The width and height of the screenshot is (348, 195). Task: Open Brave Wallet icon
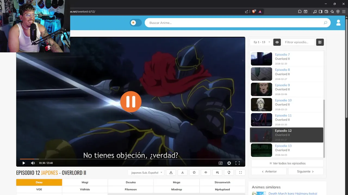click(326, 12)
